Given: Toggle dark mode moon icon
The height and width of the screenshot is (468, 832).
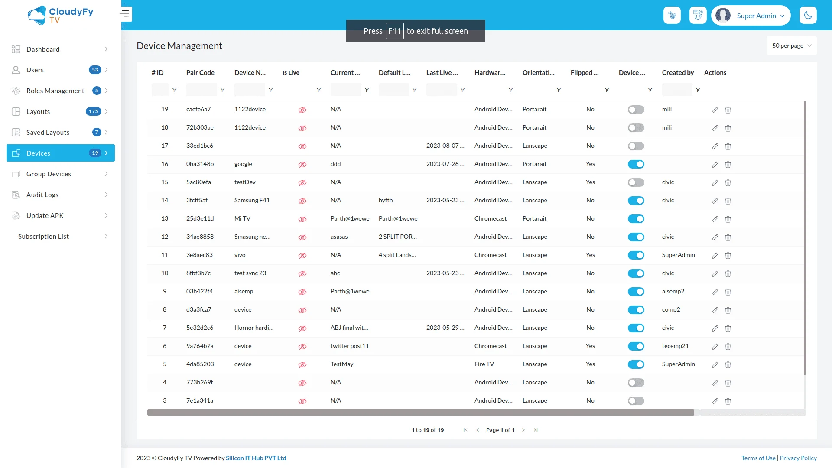Looking at the screenshot, I should coord(808,16).
